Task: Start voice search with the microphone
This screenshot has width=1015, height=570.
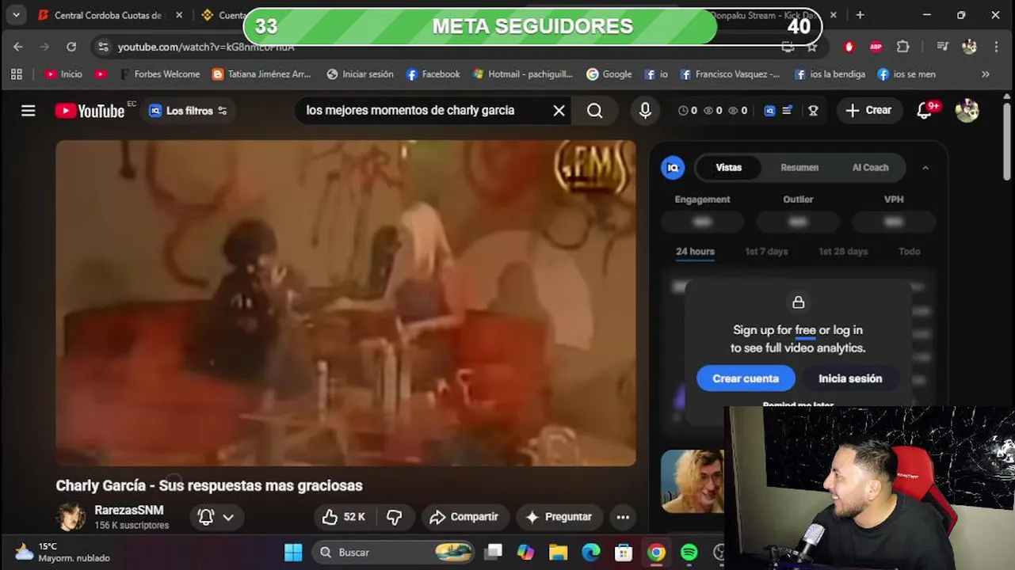Action: point(645,111)
